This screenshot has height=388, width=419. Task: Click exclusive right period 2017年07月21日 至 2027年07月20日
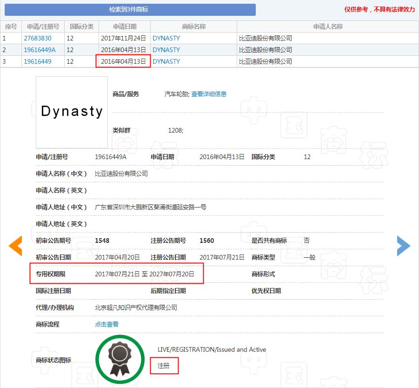(x=145, y=274)
